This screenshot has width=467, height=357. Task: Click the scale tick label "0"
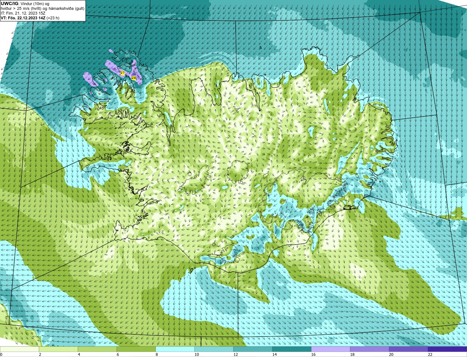click(x=1, y=354)
